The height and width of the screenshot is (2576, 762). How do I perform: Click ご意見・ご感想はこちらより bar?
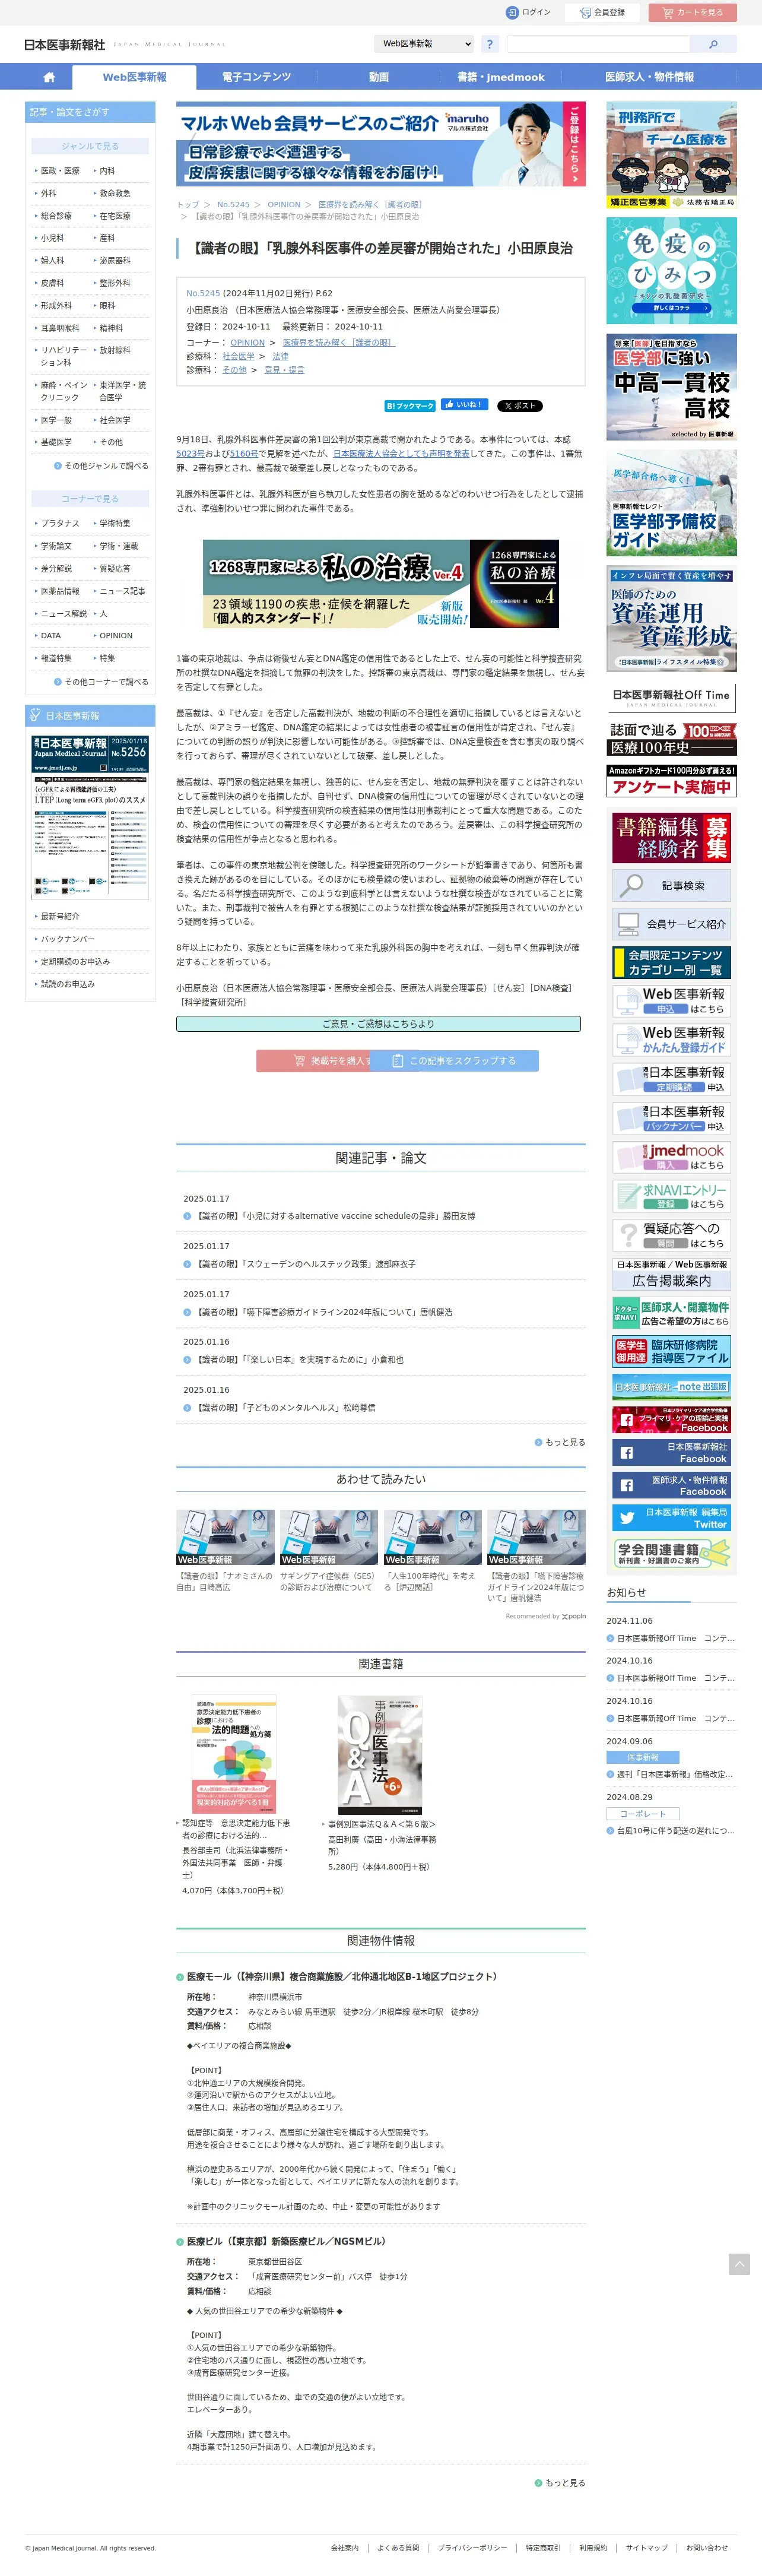coord(378,1023)
